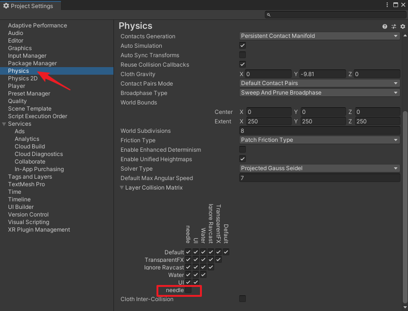This screenshot has width=408, height=311.
Task: Select the Timeline settings category
Action: pyautogui.click(x=19, y=199)
